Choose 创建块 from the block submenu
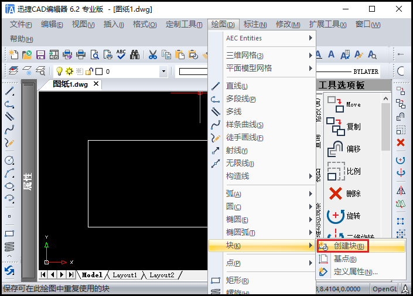Screen dimensions: 413x296 pyautogui.click(x=361, y=246)
